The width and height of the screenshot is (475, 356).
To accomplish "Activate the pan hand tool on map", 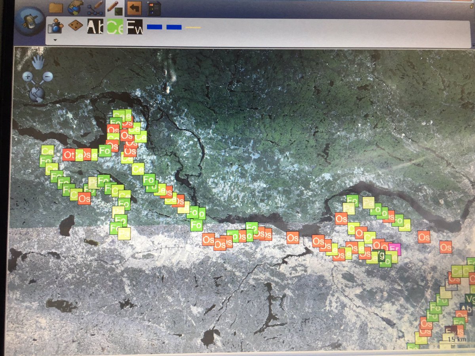I will click(x=38, y=62).
